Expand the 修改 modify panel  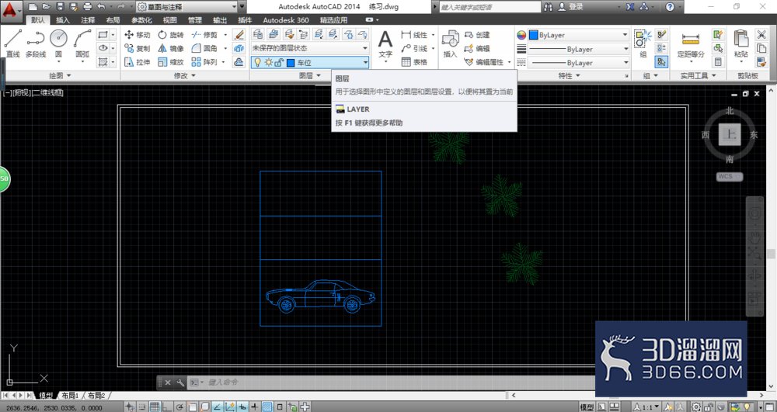(x=185, y=76)
